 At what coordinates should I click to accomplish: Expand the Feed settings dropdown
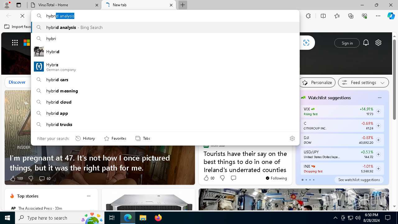363,82
